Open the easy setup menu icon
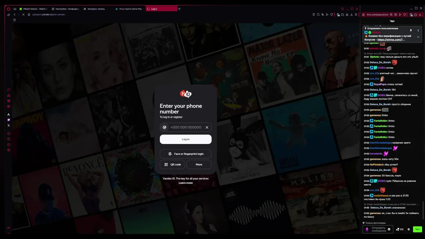Image resolution: width=425 pixels, height=239 pixels. [x=356, y=15]
